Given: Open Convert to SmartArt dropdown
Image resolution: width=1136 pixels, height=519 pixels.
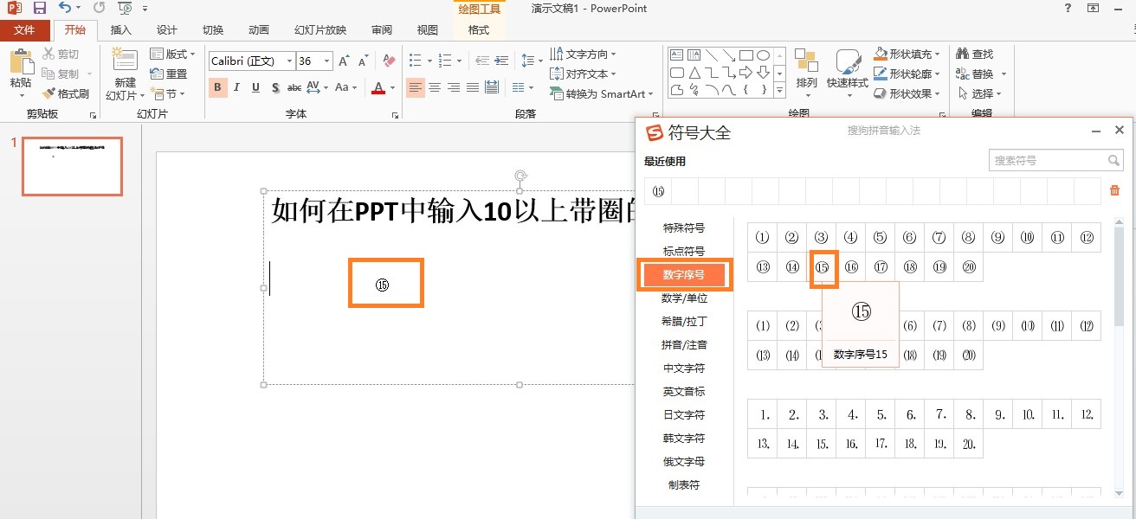Looking at the screenshot, I should (x=602, y=93).
